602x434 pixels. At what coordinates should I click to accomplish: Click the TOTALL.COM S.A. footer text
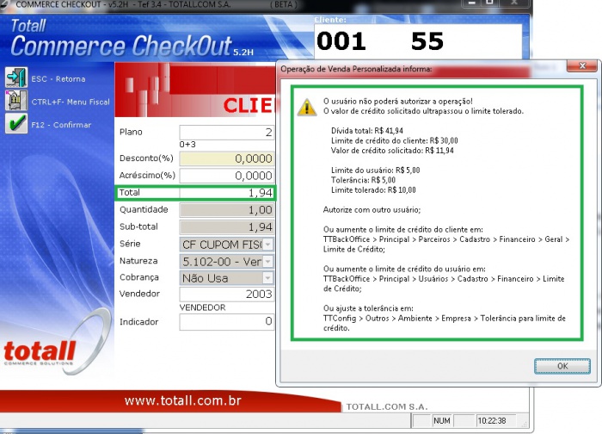[x=387, y=406]
